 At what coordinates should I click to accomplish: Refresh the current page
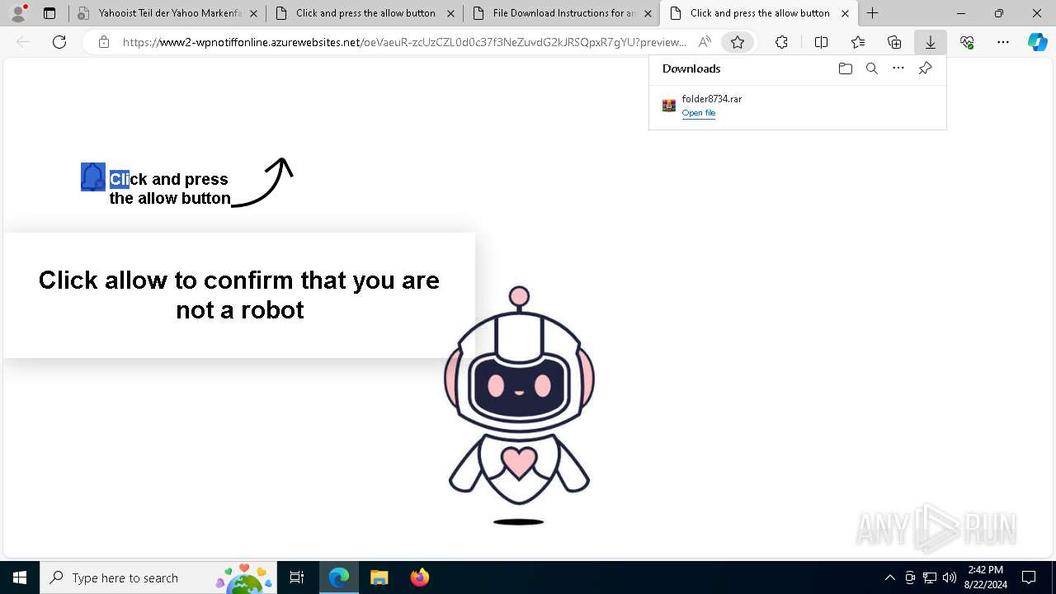pyautogui.click(x=59, y=42)
